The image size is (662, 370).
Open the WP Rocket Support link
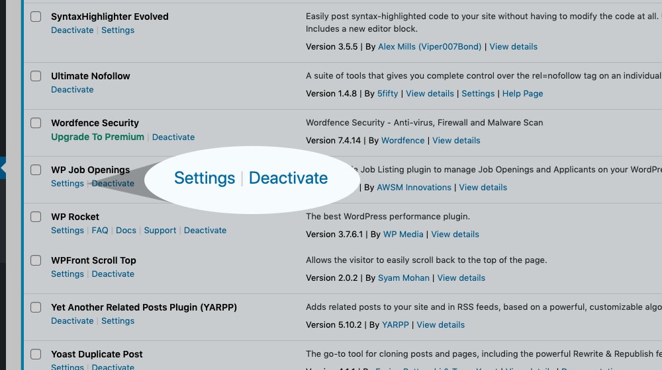point(160,230)
